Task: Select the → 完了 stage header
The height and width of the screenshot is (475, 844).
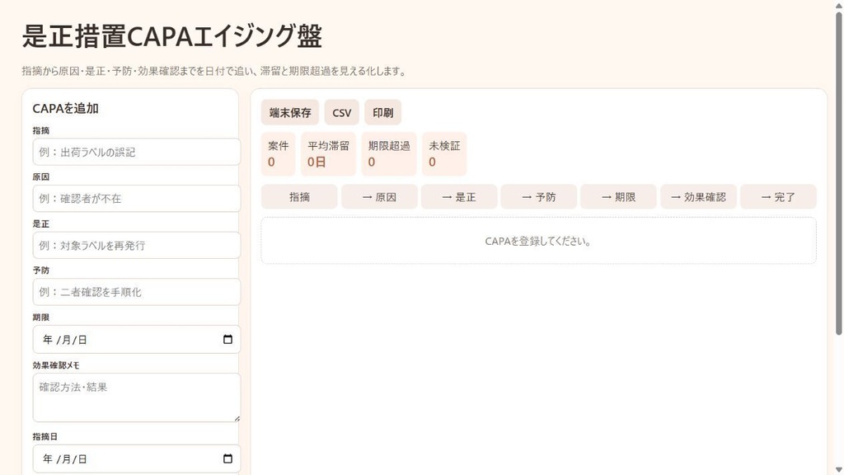Action: (x=778, y=196)
